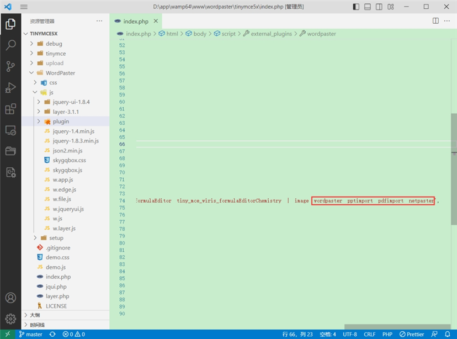Viewport: 457px width, 339px height.
Task: Select the UTF-8 encoding indicator
Action: click(350, 334)
